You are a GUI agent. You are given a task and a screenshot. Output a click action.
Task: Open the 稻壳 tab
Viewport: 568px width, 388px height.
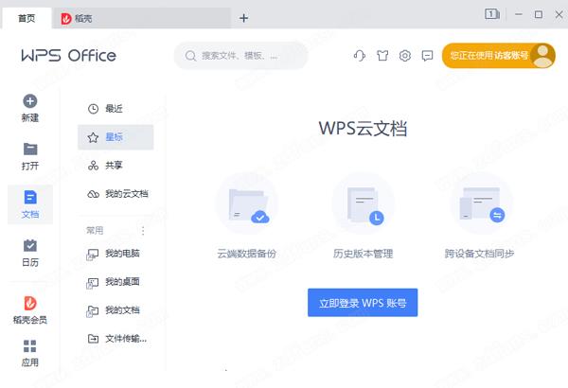tap(141, 18)
